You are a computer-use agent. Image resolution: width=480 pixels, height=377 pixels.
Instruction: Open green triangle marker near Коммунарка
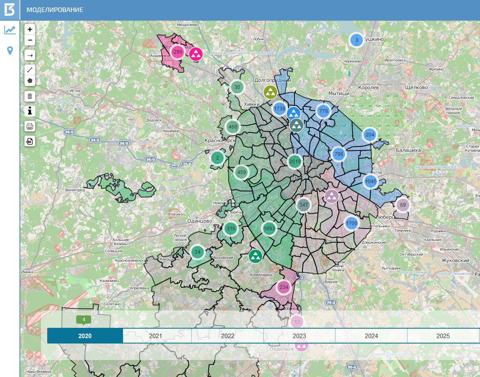(255, 256)
